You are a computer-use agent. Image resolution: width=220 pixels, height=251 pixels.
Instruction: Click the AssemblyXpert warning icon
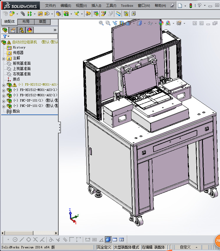126,14
